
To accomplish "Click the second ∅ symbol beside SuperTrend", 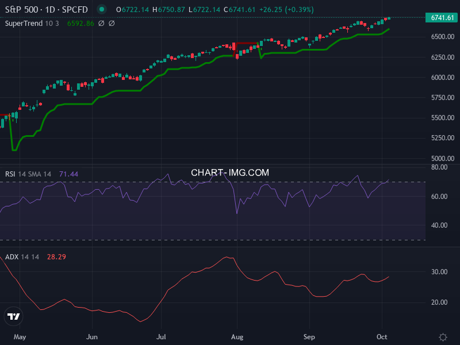I will tap(112, 24).
